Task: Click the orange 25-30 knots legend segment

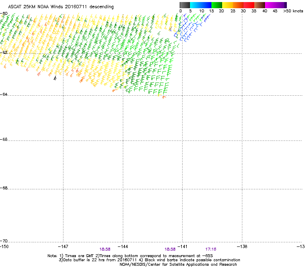Action: (238, 5)
